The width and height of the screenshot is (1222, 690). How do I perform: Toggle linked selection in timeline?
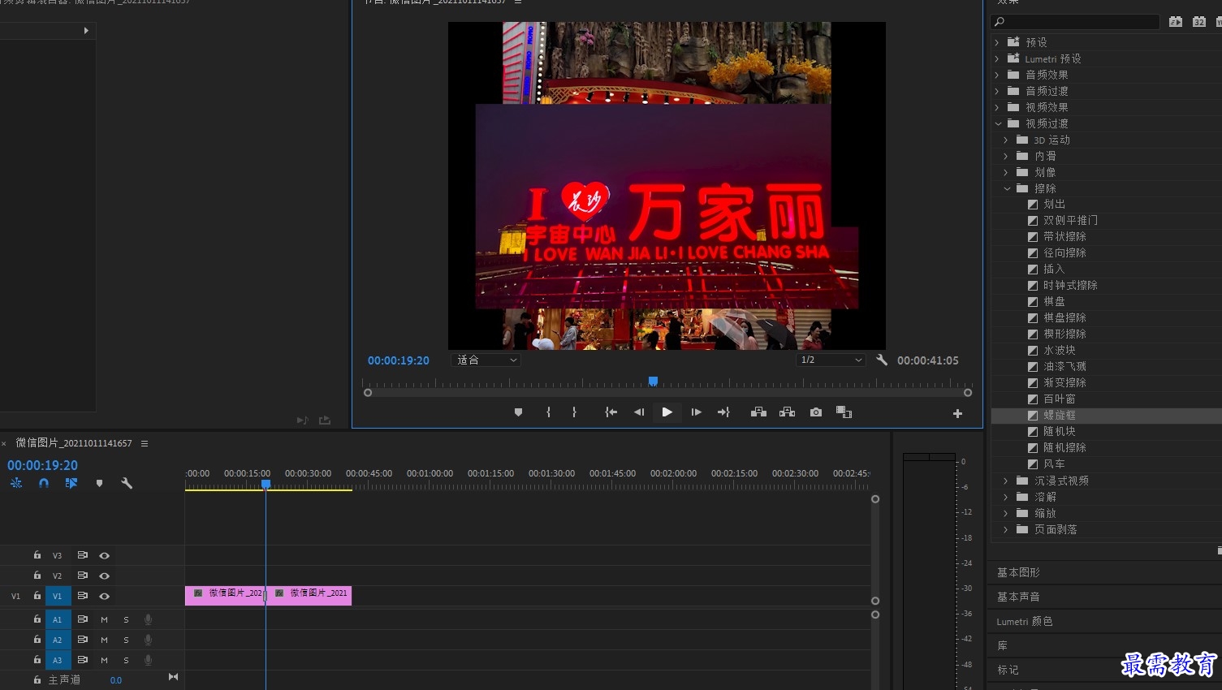point(71,483)
